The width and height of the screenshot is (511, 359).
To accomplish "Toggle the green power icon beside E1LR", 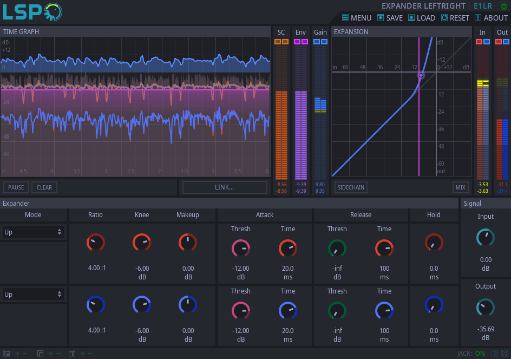I will click(503, 6).
